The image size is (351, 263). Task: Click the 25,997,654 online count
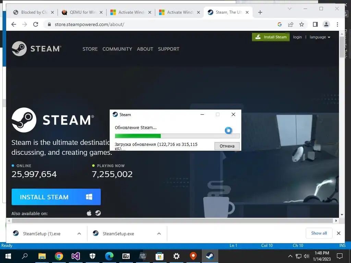tap(34, 174)
